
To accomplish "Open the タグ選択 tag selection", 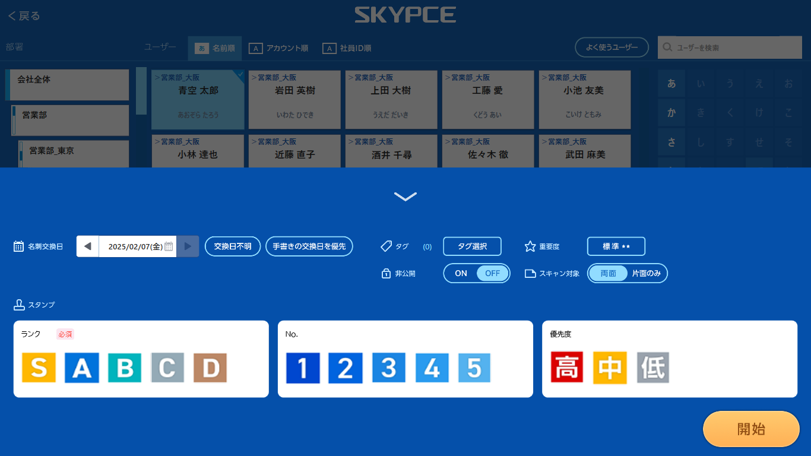I will click(x=472, y=246).
